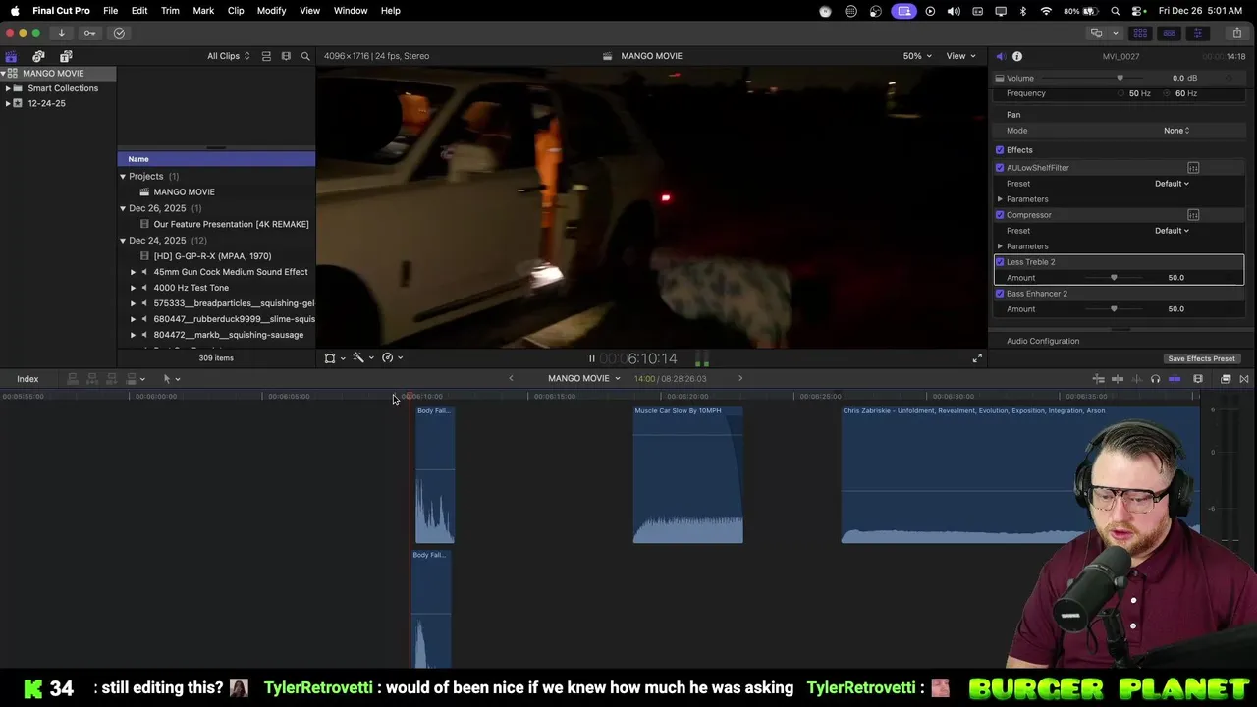
Task: Disable the Bass Enhancer 2 effect
Action: click(x=1000, y=294)
